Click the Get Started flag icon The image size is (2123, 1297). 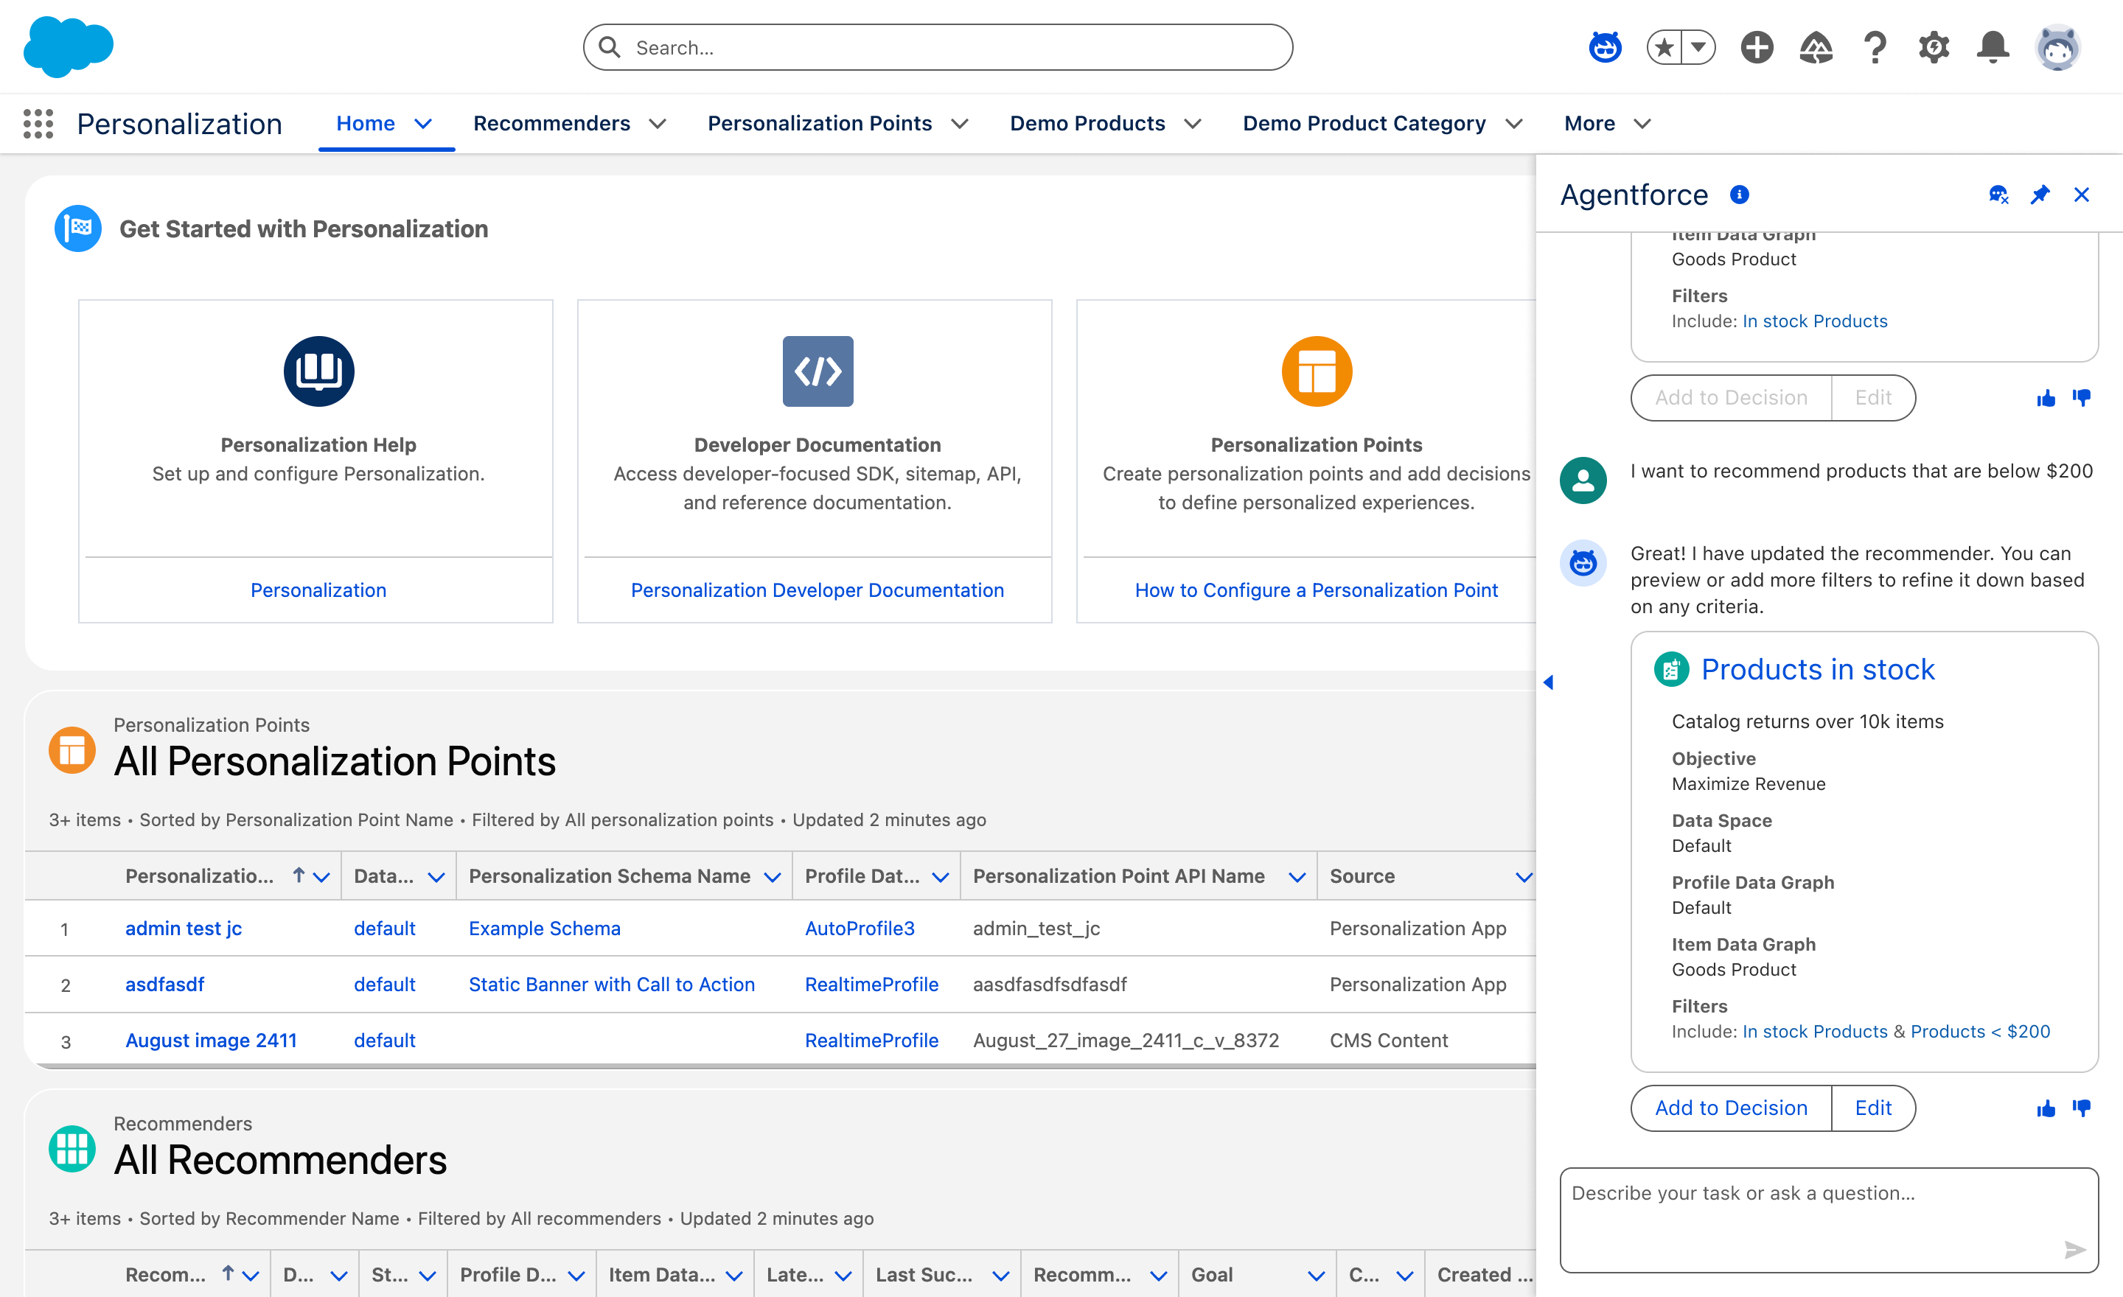tap(77, 228)
